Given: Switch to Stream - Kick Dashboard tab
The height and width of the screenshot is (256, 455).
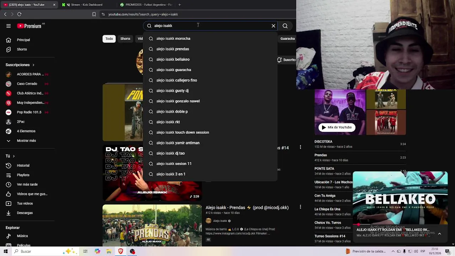Looking at the screenshot, I should (87, 5).
